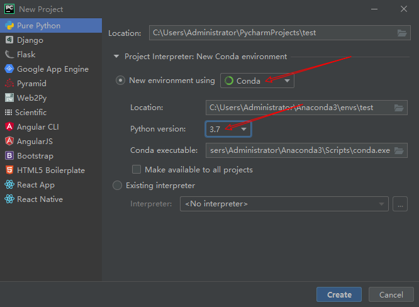Click the interpreter ellipsis browse button
Image resolution: width=419 pixels, height=307 pixels.
tap(400, 204)
